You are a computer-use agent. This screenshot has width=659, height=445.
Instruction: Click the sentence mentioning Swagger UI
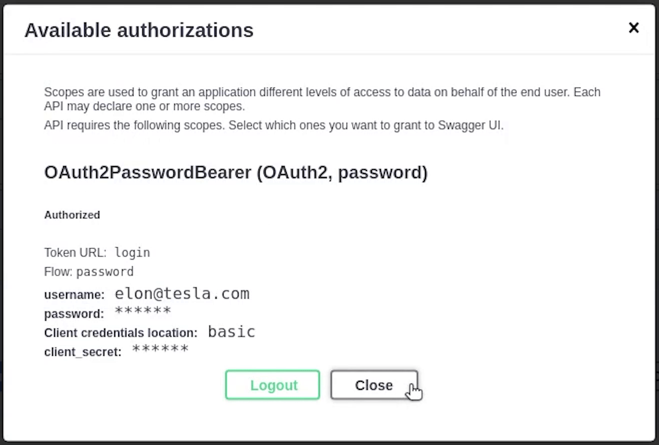[274, 125]
